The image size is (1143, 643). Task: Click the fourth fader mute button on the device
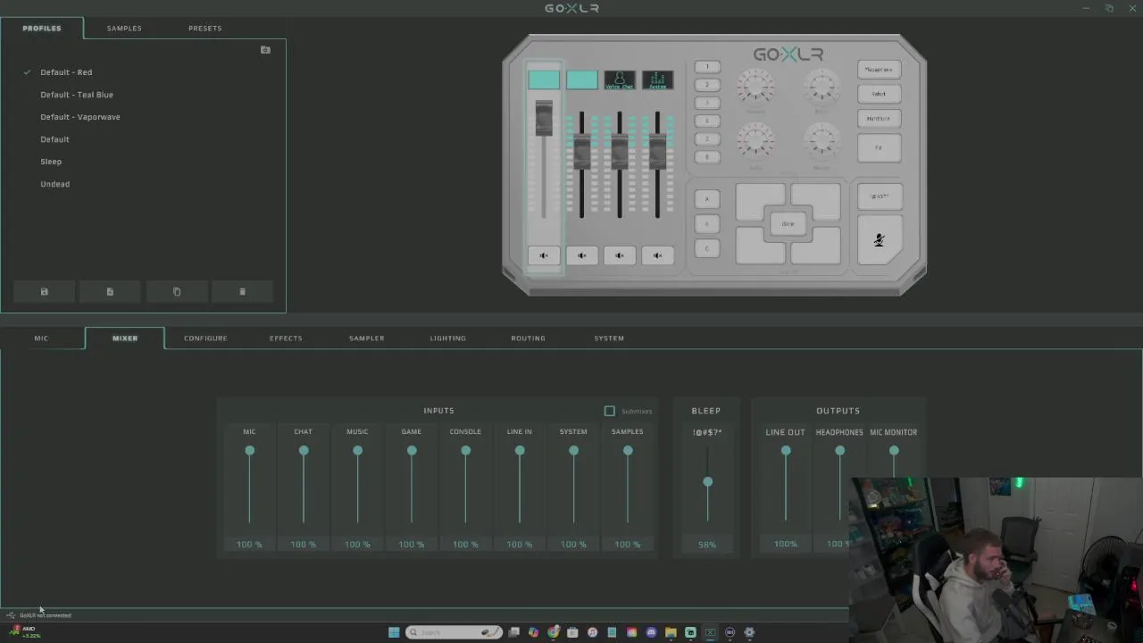[657, 255]
